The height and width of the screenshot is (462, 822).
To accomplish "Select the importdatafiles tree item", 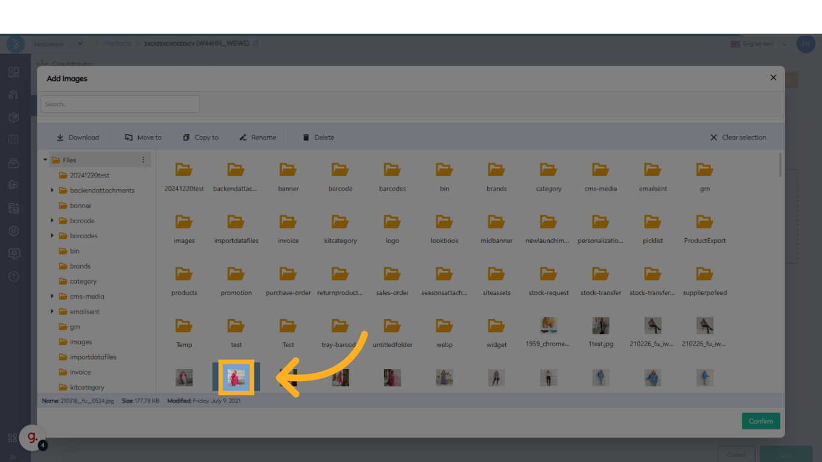I will (93, 357).
